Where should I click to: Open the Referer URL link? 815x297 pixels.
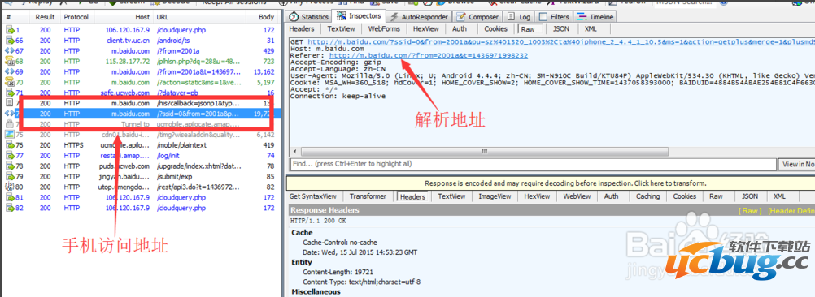click(429, 55)
